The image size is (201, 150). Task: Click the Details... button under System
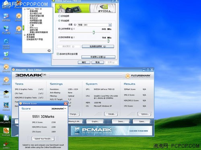pyautogui.click(x=111, y=114)
